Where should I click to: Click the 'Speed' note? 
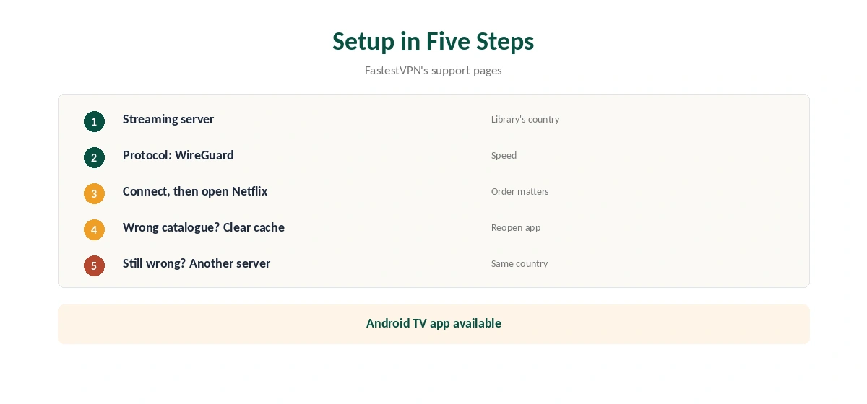pos(504,155)
